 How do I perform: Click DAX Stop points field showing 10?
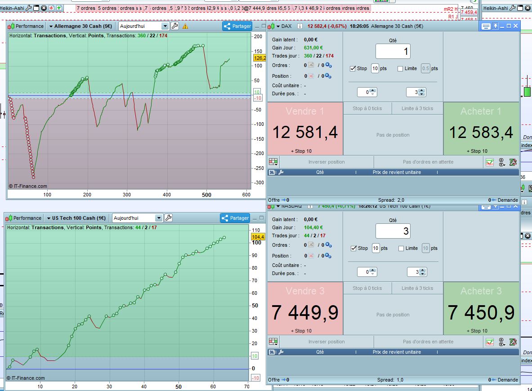tap(375, 68)
